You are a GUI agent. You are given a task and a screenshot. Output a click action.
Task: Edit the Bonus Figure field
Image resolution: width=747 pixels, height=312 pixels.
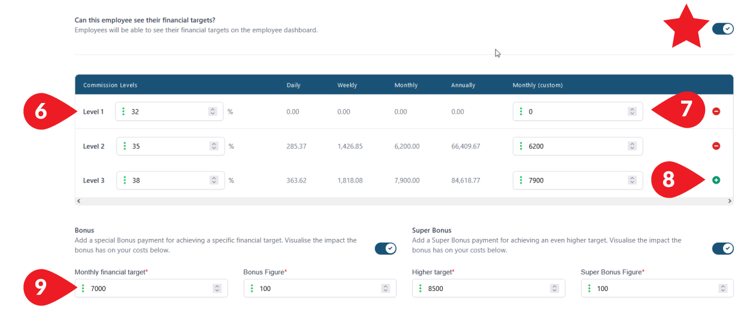point(320,289)
